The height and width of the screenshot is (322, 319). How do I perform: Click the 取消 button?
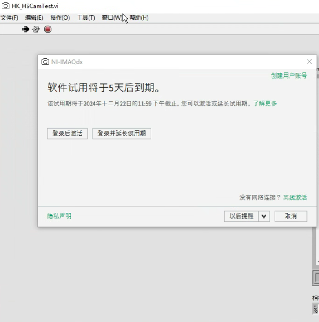[x=290, y=217]
